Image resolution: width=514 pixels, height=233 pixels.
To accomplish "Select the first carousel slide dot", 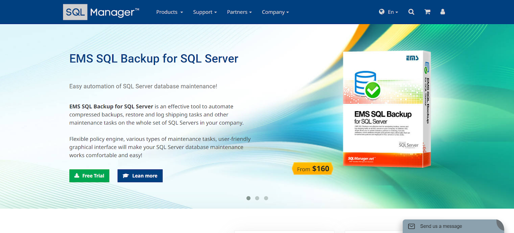I will 248,198.
